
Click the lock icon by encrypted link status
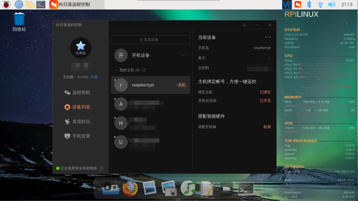tap(101, 168)
